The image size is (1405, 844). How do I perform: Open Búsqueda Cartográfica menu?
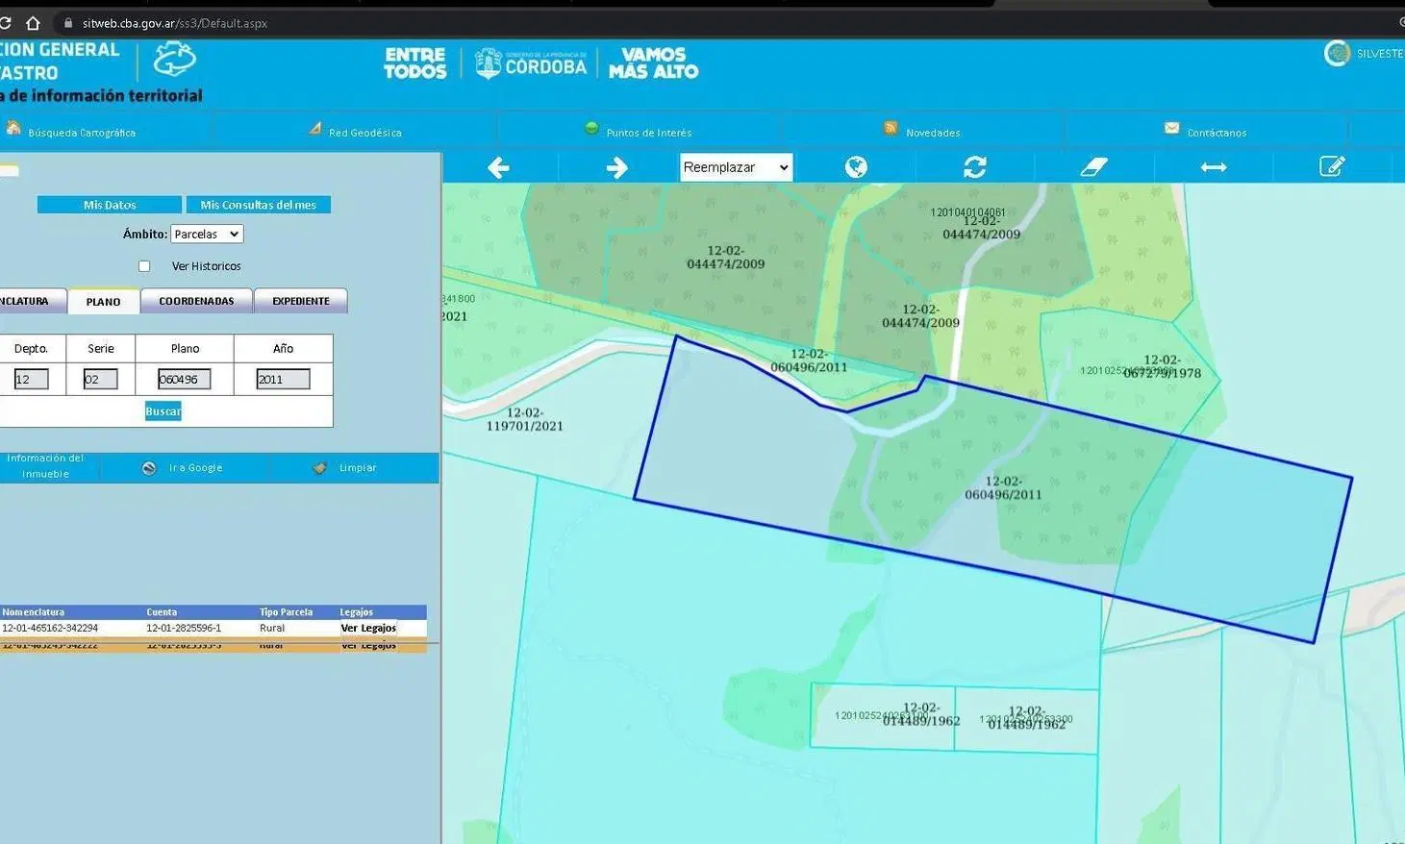click(82, 133)
